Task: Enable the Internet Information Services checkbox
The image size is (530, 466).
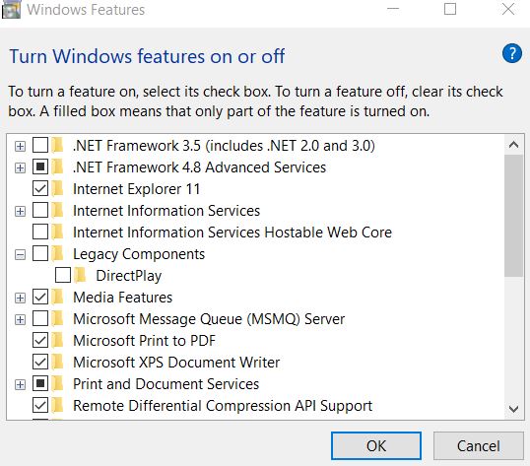Action: [40, 210]
